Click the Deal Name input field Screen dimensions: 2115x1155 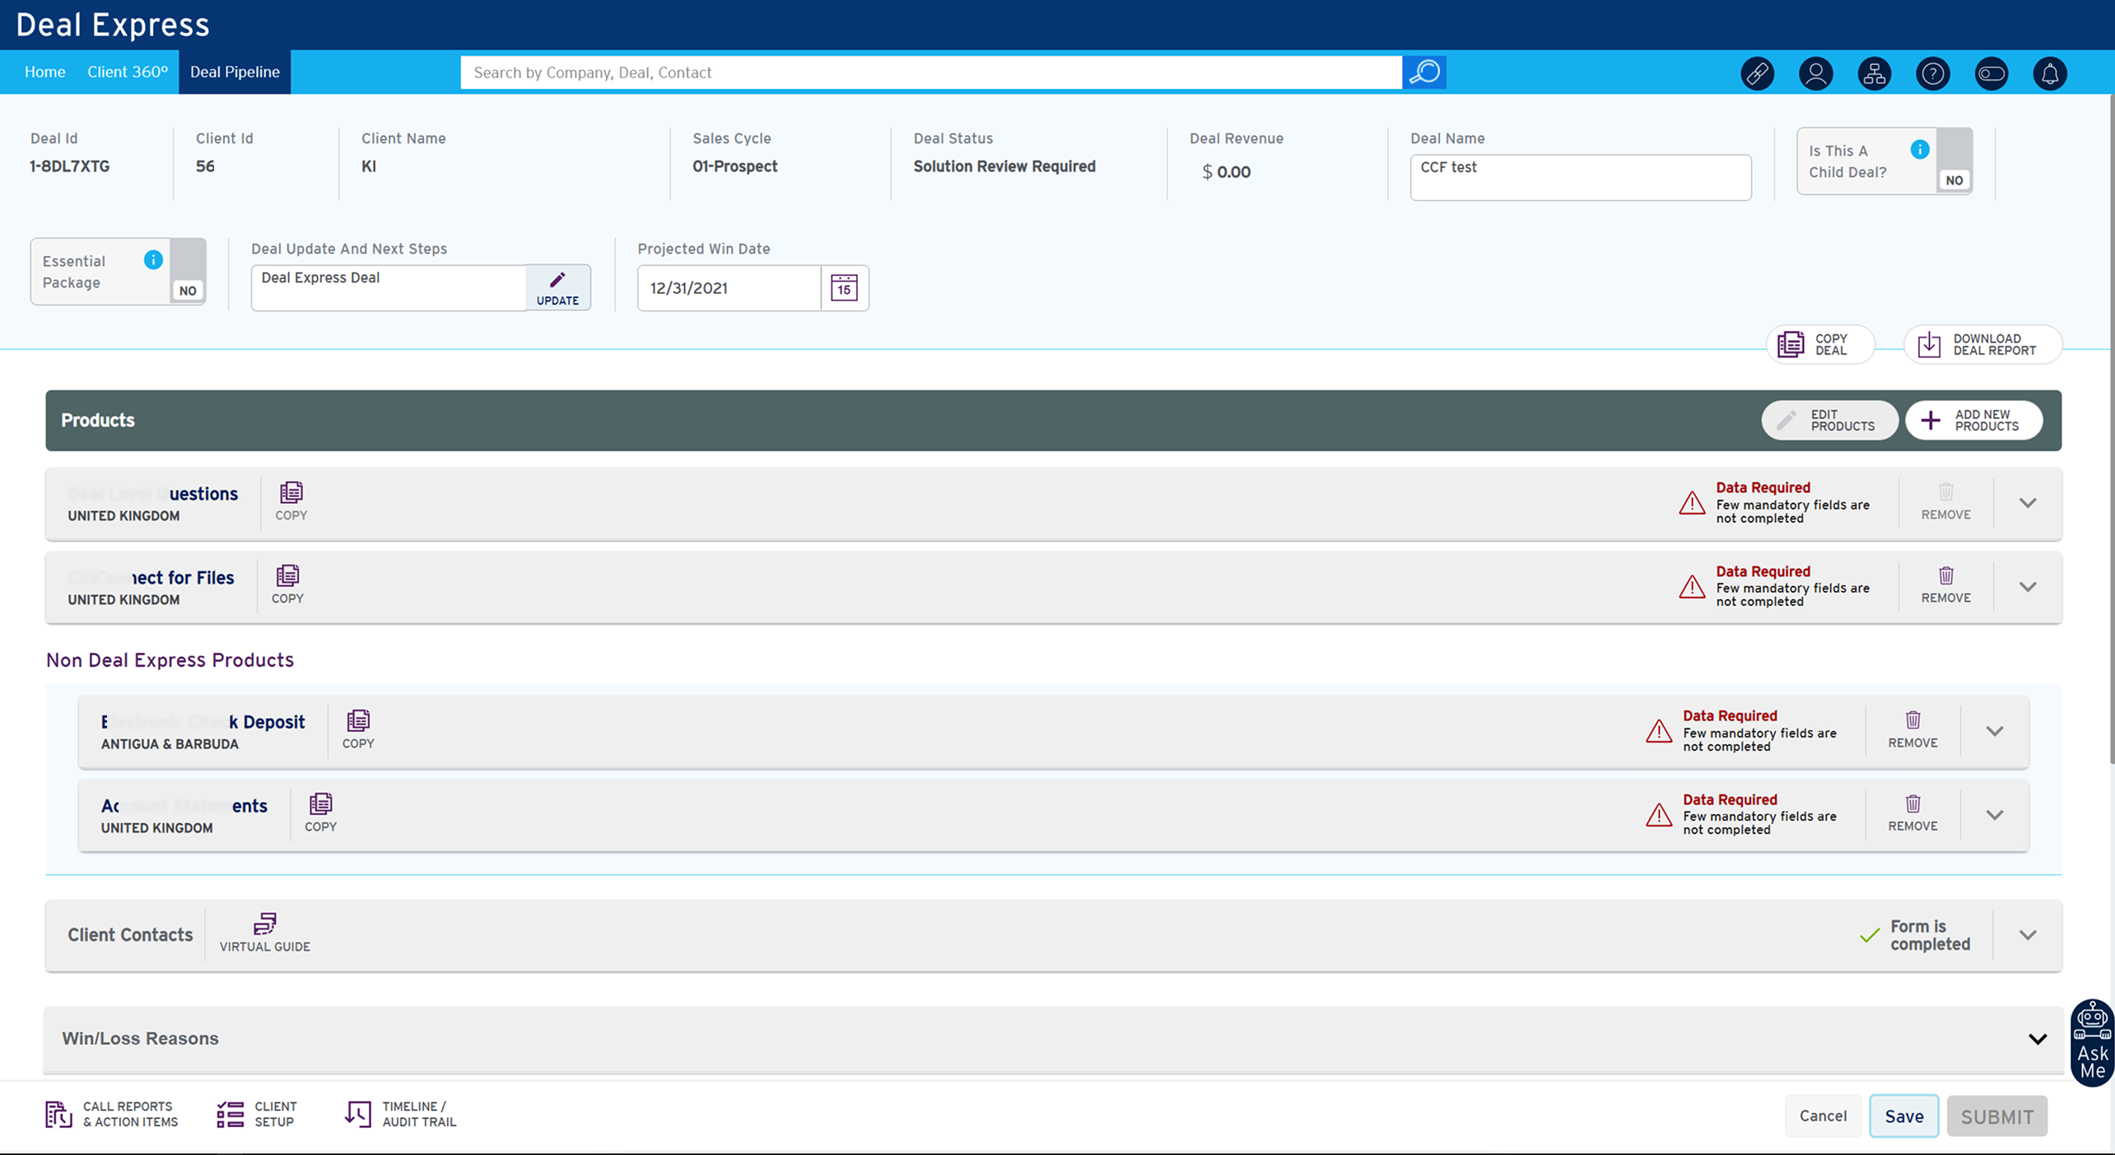pos(1580,177)
